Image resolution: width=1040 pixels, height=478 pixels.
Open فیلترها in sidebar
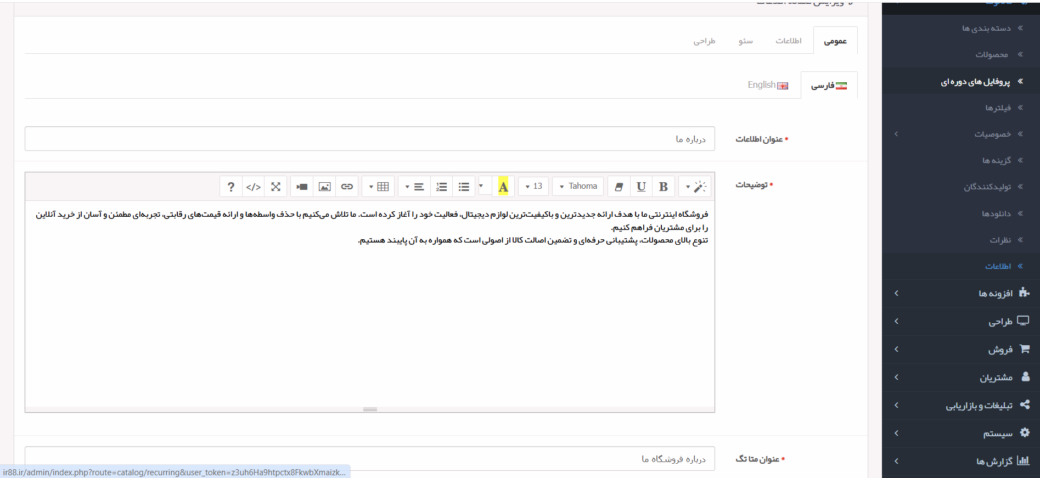tap(961, 108)
